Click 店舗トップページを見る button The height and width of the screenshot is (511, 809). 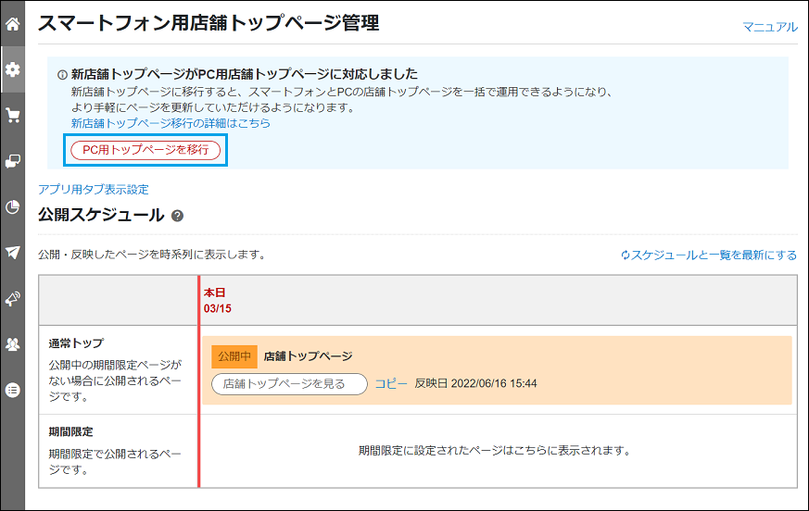pyautogui.click(x=289, y=384)
